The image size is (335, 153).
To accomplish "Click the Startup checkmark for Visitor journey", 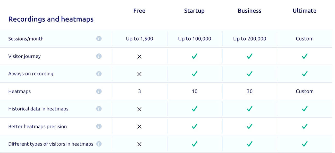I will click(195, 56).
